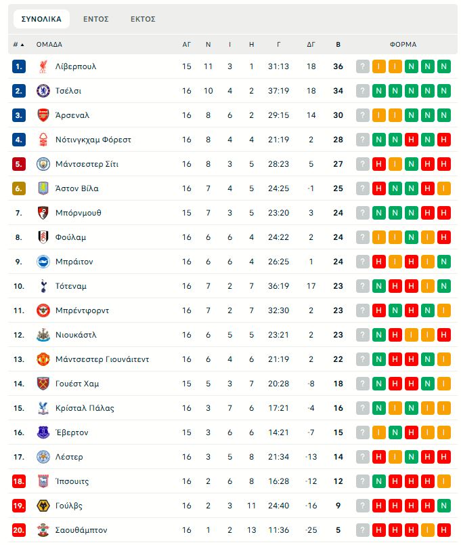
Task: Click the Southampton club crest icon
Action: pyautogui.click(x=43, y=530)
